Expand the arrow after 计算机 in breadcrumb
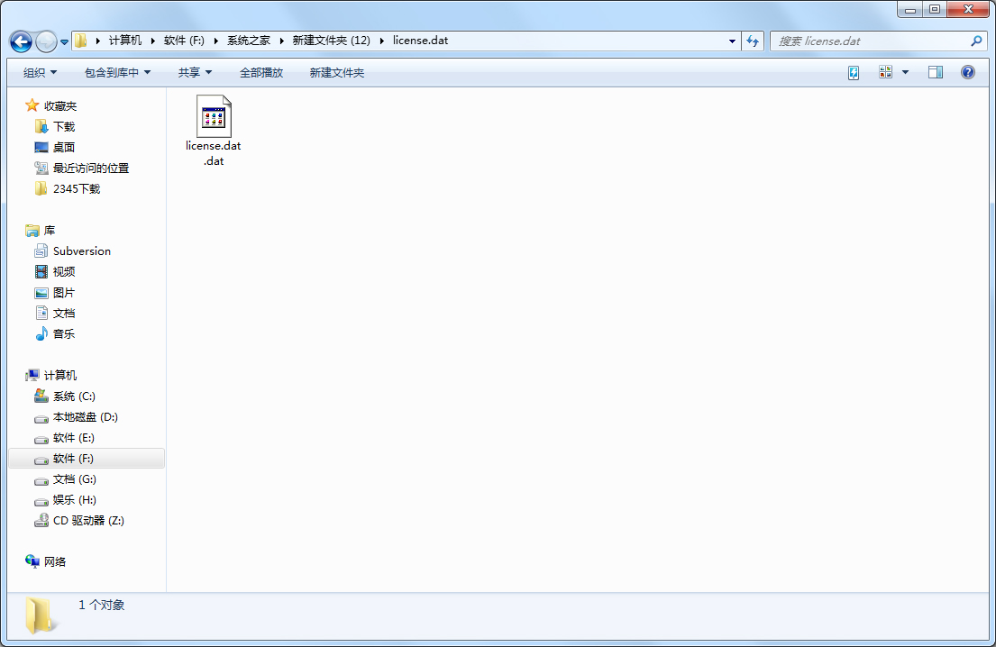This screenshot has height=647, width=996. 152,41
